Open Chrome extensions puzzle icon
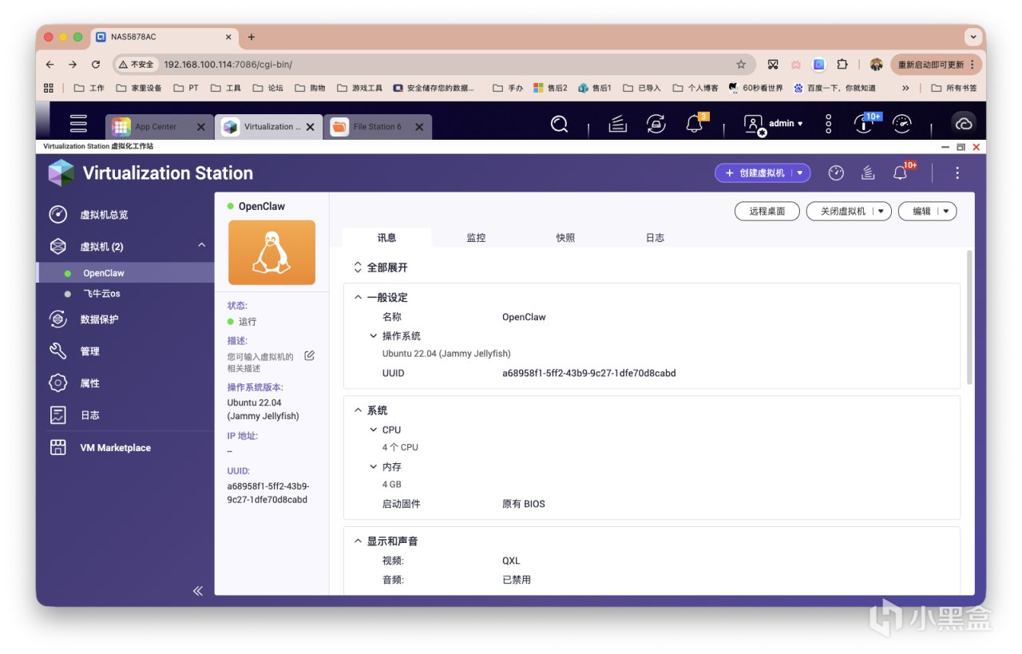The image size is (1022, 654). (842, 65)
